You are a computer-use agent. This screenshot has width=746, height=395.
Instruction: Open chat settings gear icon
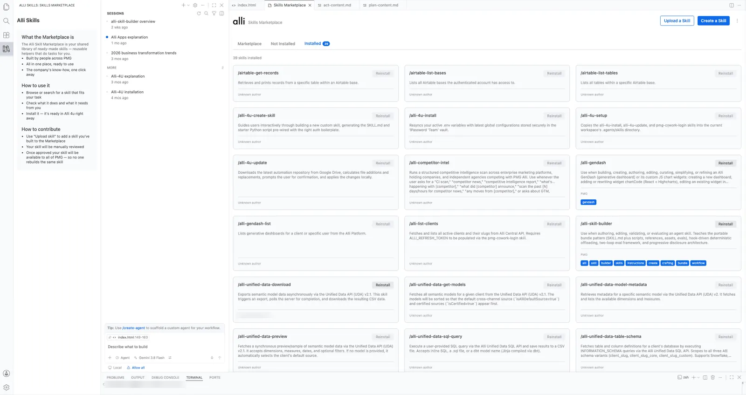195,5
